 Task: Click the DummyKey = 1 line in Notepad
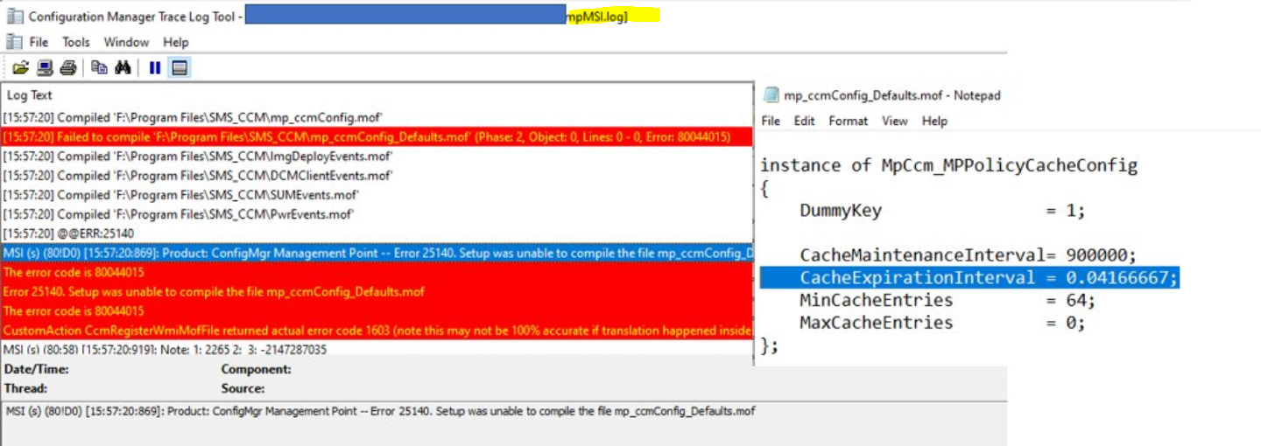tap(942, 211)
